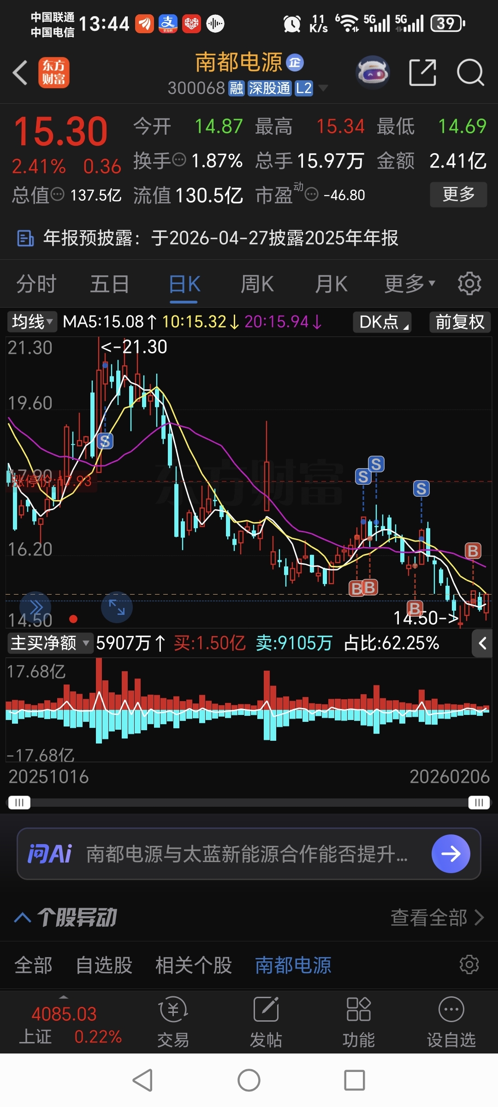Submit the 问AI question arrow button

click(451, 854)
